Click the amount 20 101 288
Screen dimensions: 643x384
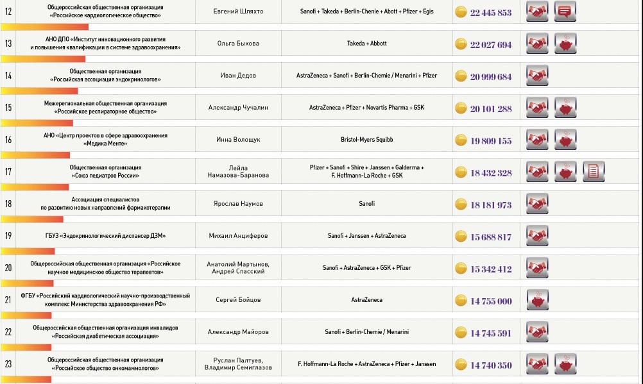[x=491, y=108]
